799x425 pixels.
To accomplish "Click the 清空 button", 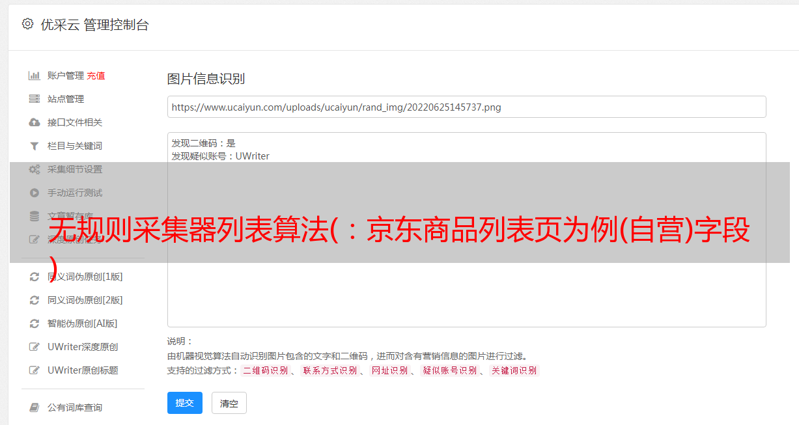I will point(229,403).
